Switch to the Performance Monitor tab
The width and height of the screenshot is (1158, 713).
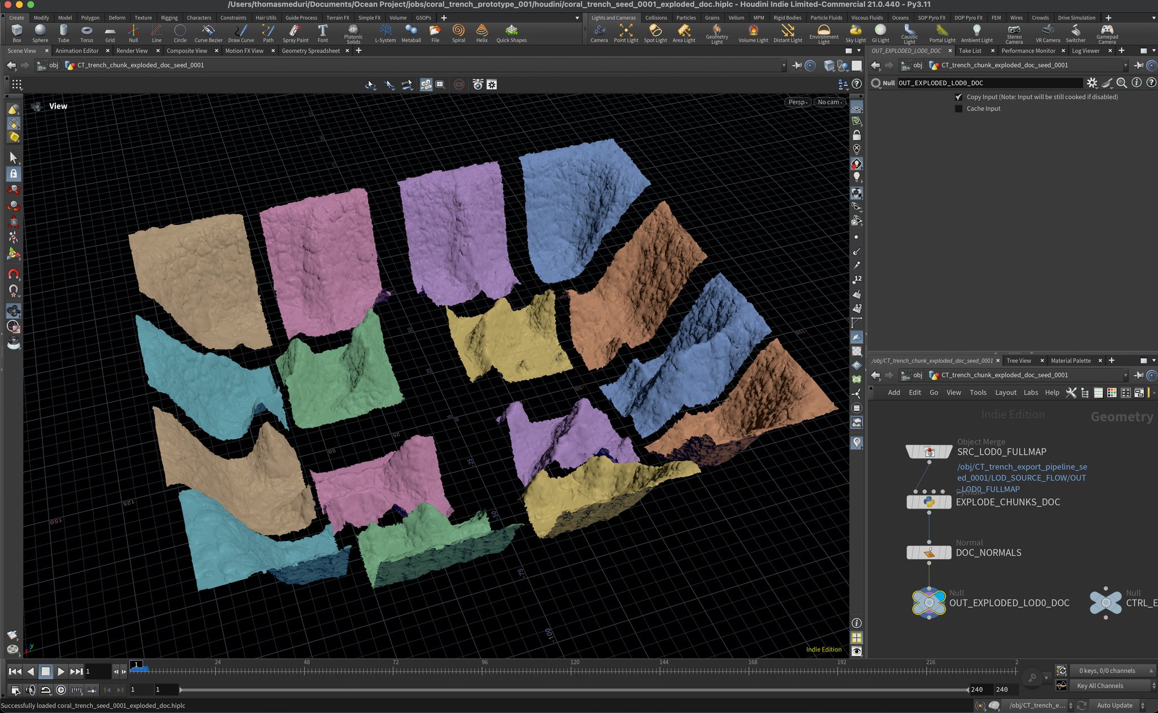1028,51
